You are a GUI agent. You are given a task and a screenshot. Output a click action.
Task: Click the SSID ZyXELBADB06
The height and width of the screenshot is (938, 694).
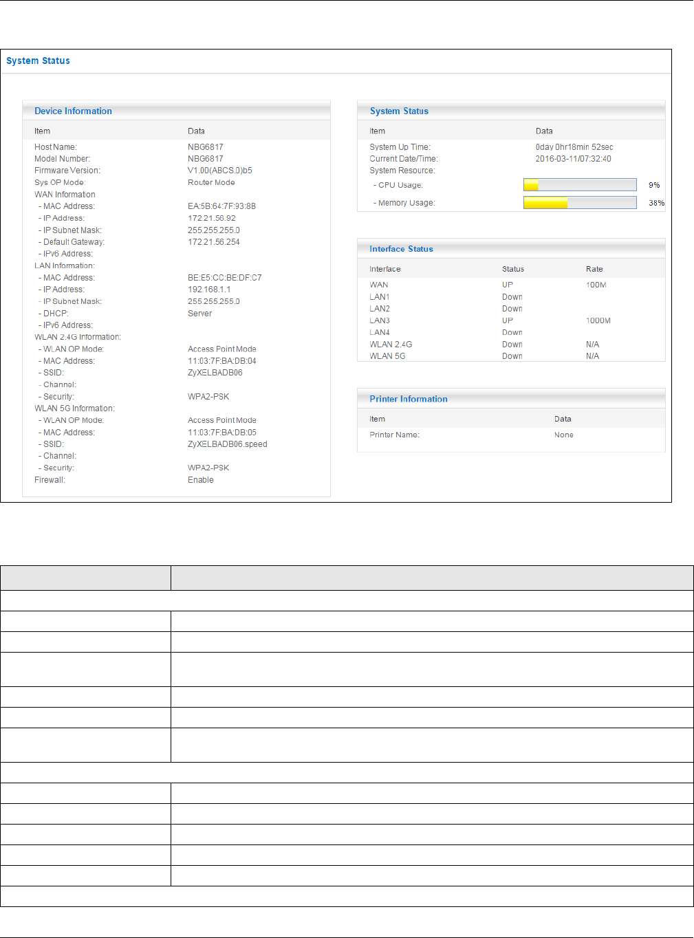point(215,373)
